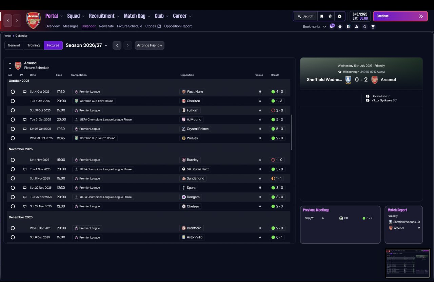Screen dimensions: 434x282
Task: Click the goal icon next to Declan Rice
Action: point(368,96)
